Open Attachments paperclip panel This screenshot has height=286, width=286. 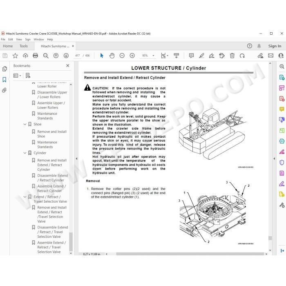pos(4,90)
